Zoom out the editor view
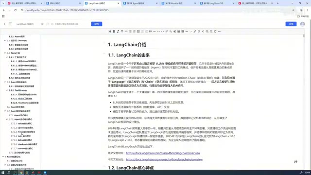 pos(211,31)
